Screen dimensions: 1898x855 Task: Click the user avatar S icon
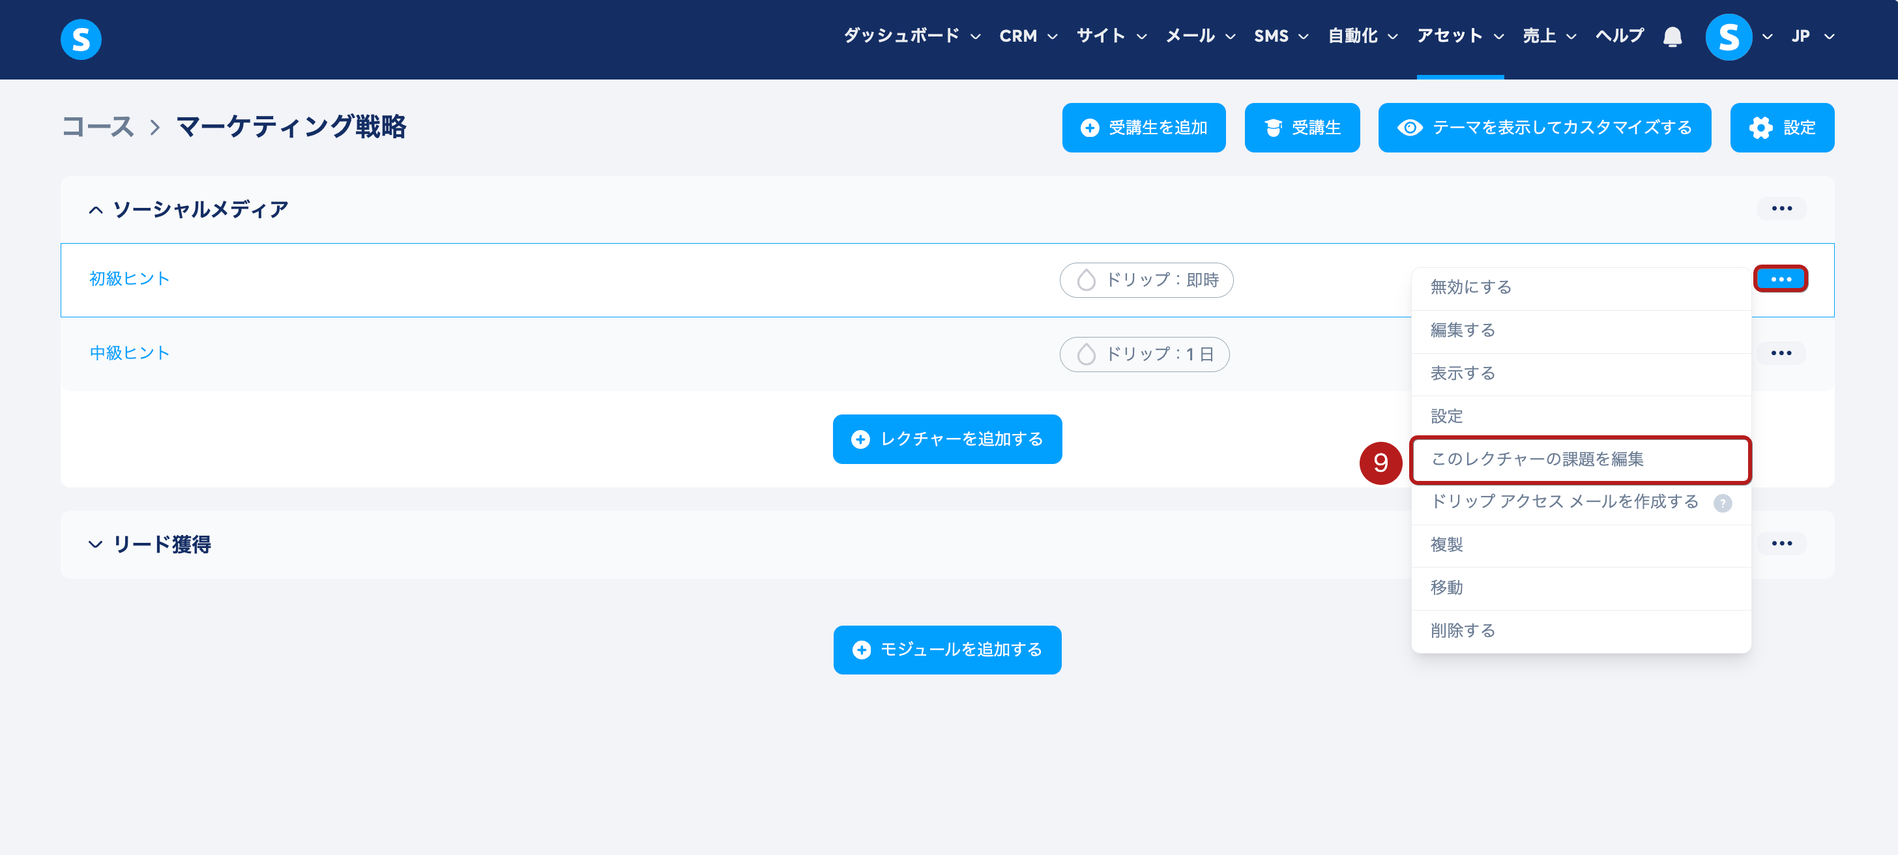1728,37
